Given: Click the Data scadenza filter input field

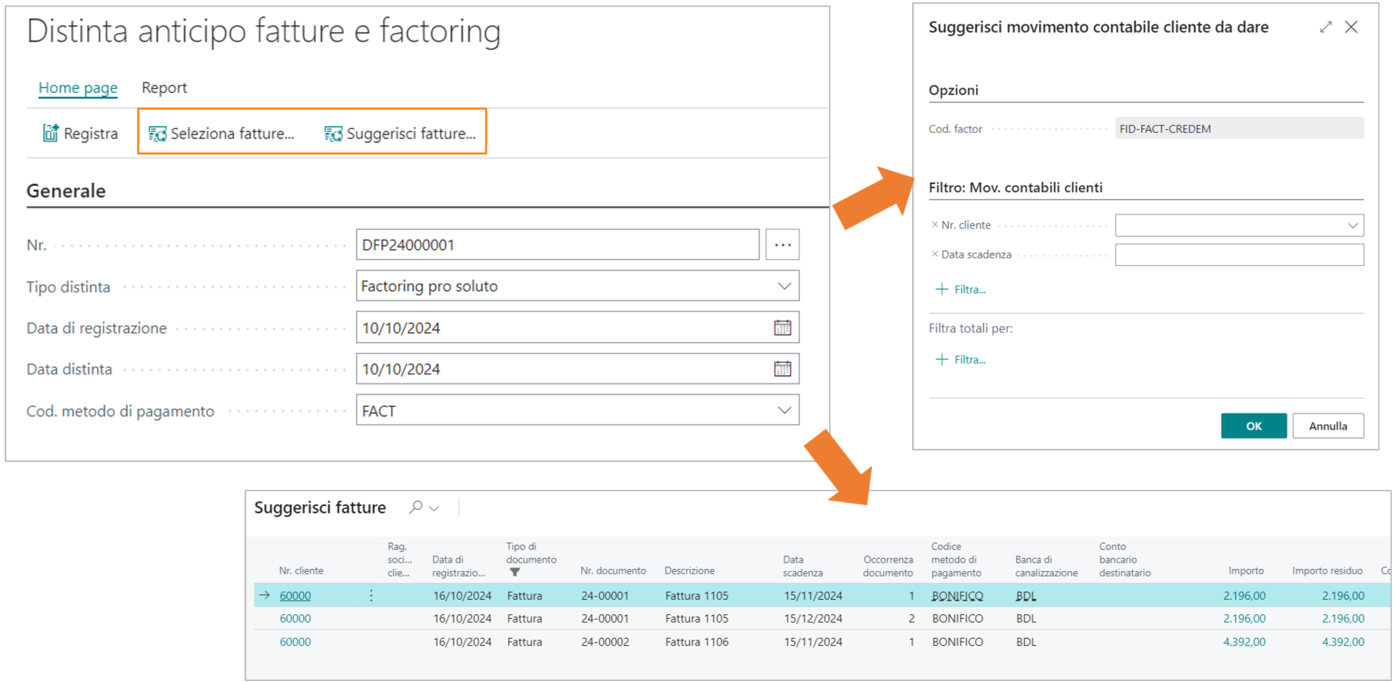Looking at the screenshot, I should click(1238, 255).
